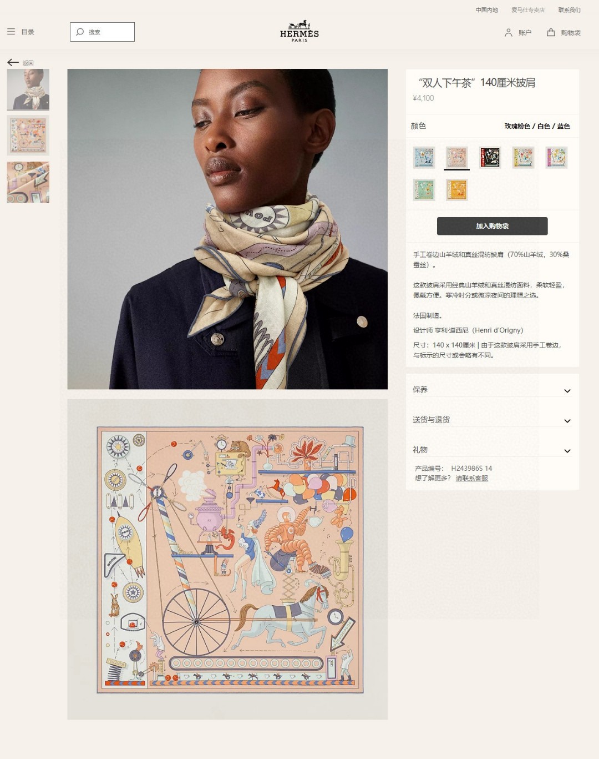Expand the 礼物 gift section
Screen dimensions: 599x759
pos(492,450)
